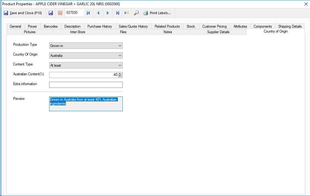Click the orange X cancel icon
The image size is (310, 196).
(x=60, y=13)
